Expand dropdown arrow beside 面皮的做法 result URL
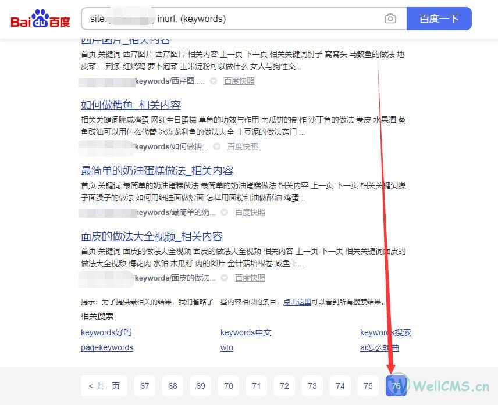 pyautogui.click(x=224, y=278)
